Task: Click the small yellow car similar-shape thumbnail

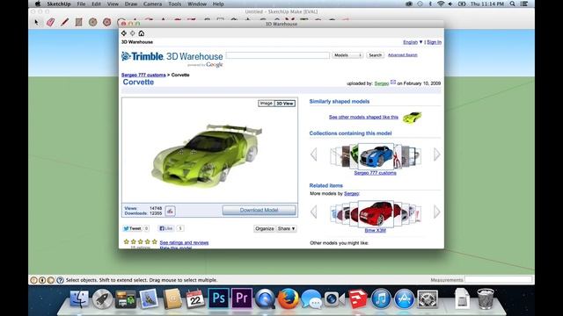Action: (412, 117)
